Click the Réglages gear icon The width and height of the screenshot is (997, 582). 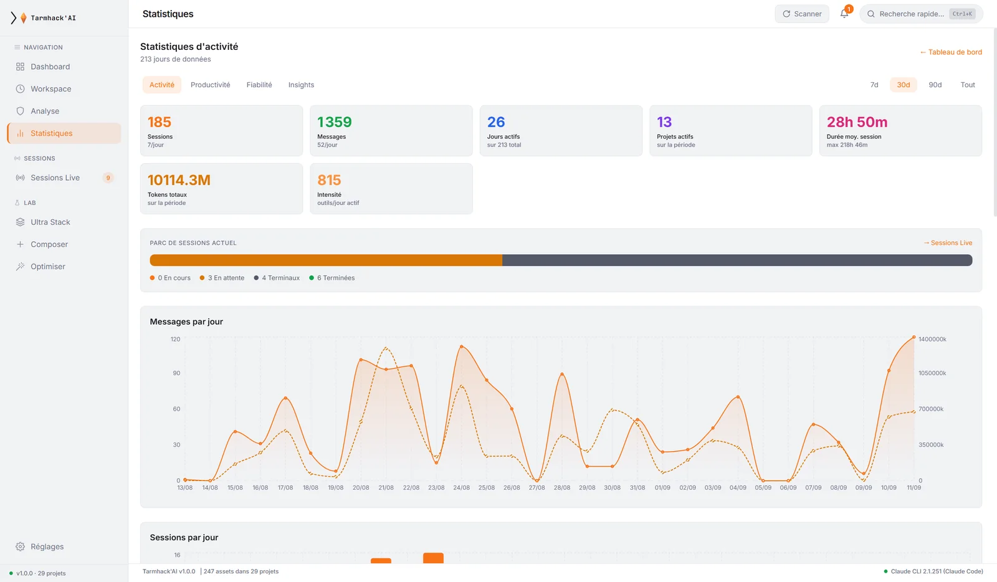tap(20, 546)
